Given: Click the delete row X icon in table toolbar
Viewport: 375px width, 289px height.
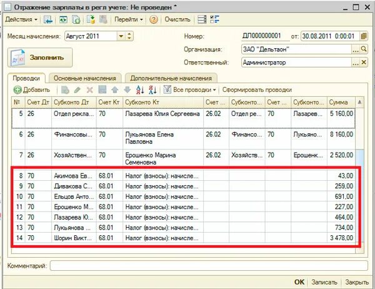Looking at the screenshot, I should (x=89, y=90).
